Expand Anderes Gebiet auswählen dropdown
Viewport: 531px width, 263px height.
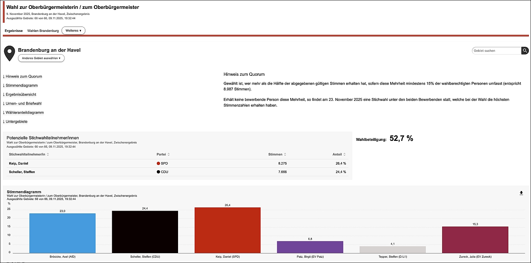pyautogui.click(x=41, y=58)
